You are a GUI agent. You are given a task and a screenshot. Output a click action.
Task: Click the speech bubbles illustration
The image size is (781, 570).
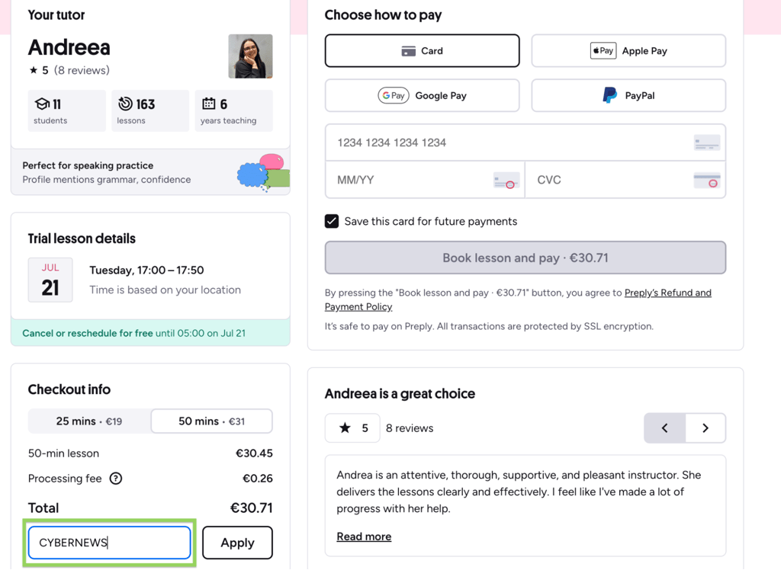[x=263, y=173]
